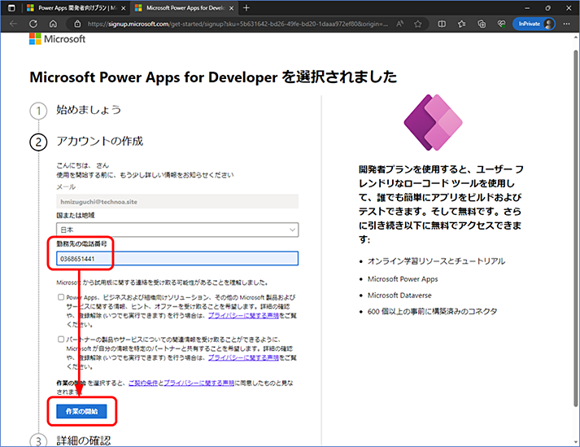580x447 pixels.
Task: Click the Microsoft Dataverse bullet text
Action: click(x=399, y=296)
